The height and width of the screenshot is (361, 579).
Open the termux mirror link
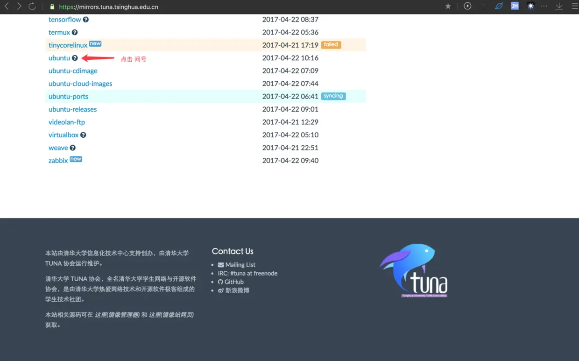pos(59,32)
